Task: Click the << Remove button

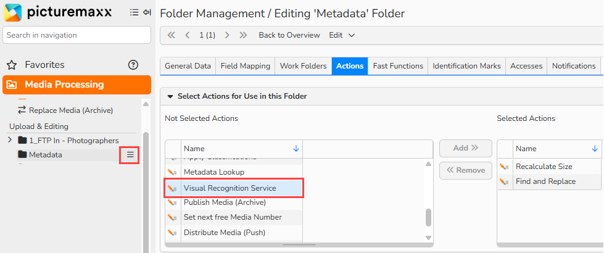Action: (x=466, y=170)
